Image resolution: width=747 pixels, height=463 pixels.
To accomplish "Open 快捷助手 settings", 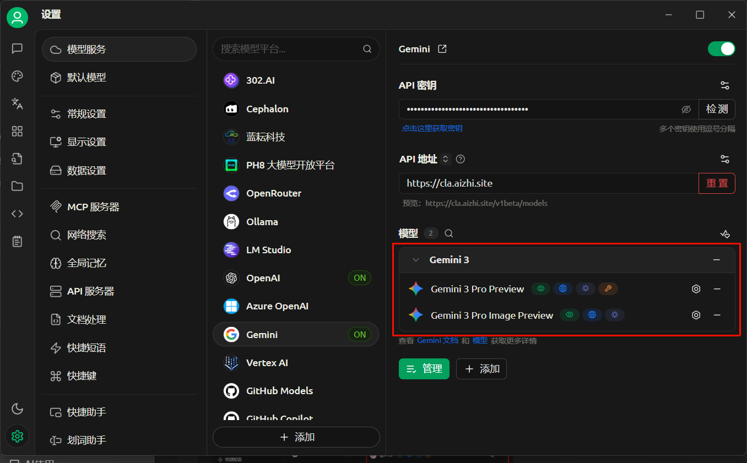I will (x=119, y=412).
